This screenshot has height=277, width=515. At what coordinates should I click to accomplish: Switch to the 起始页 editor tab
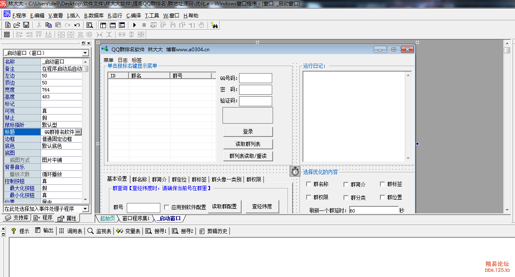tap(107, 218)
